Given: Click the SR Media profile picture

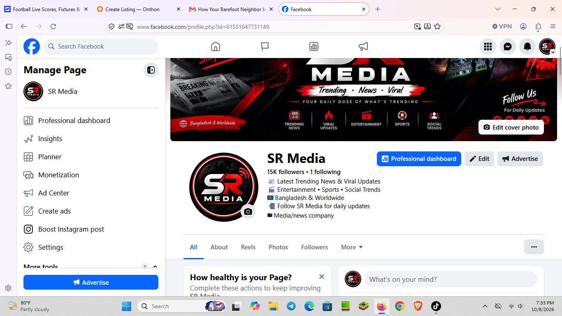Looking at the screenshot, I should coord(224,187).
